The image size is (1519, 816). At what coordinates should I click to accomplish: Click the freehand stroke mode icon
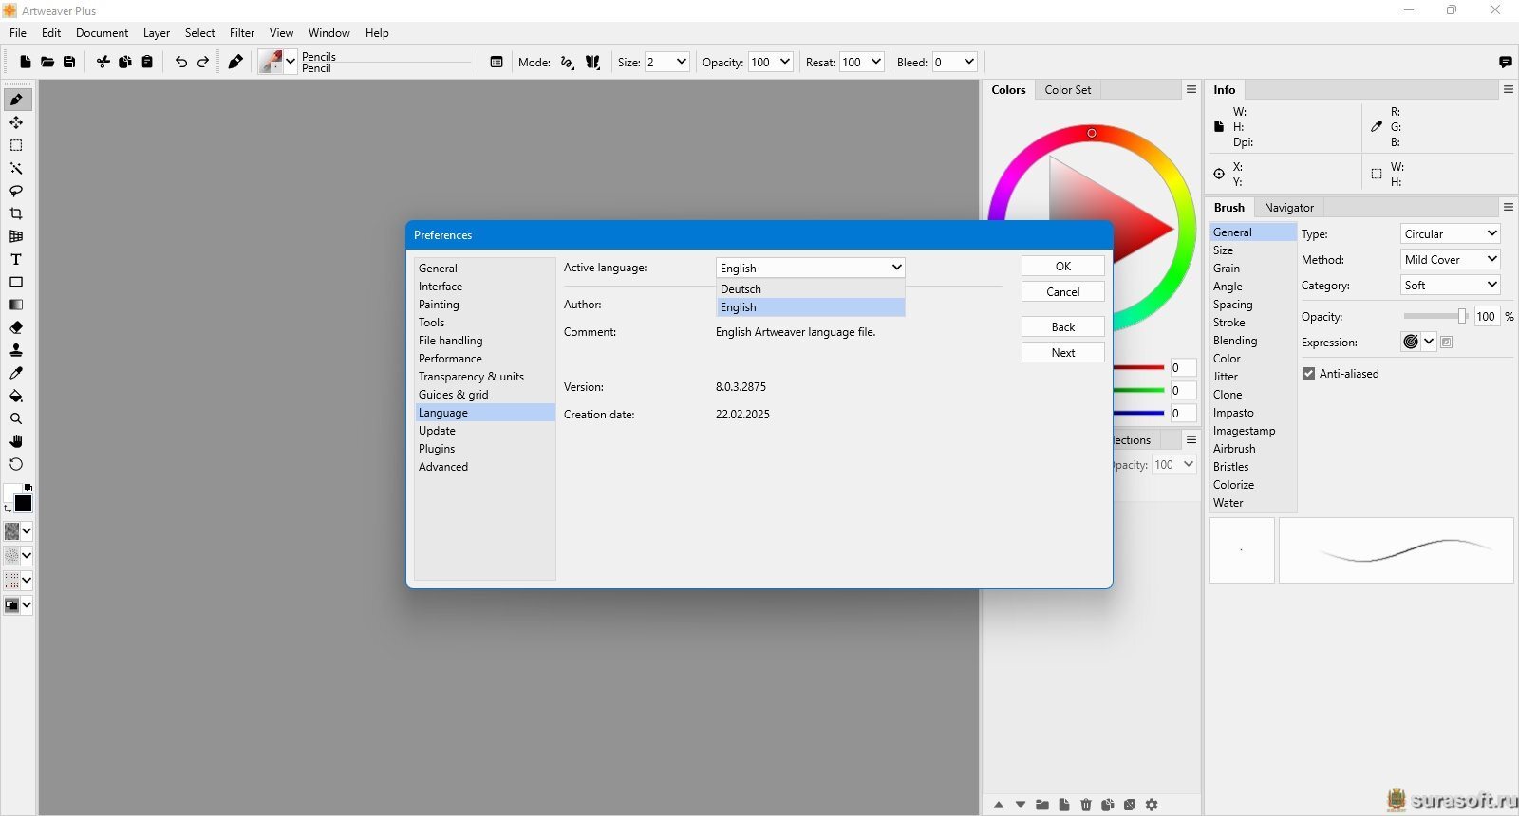pos(568,62)
